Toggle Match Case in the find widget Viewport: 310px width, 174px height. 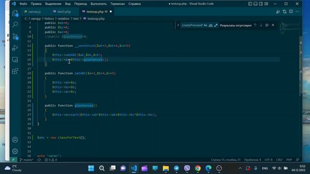tap(205, 25)
